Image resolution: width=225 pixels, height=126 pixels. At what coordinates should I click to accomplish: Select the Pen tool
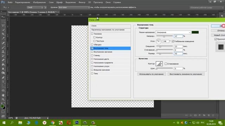[x=3, y=78]
